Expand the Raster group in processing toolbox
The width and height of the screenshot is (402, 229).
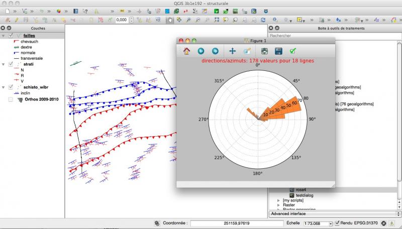click(x=278, y=205)
